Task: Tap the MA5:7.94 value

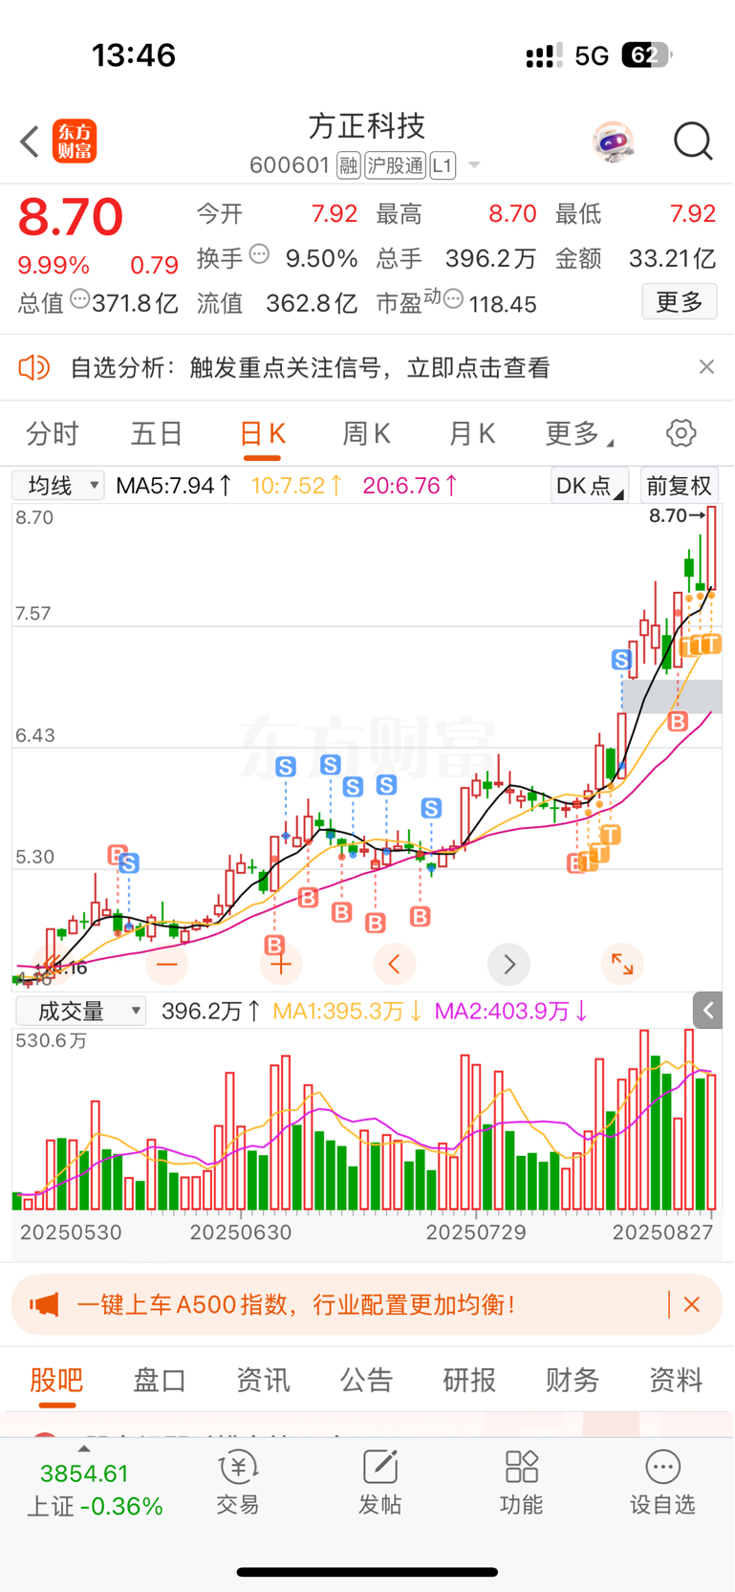Action: pyautogui.click(x=174, y=486)
